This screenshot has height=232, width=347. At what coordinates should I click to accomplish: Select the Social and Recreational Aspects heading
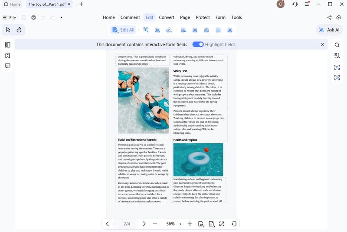pos(137,140)
